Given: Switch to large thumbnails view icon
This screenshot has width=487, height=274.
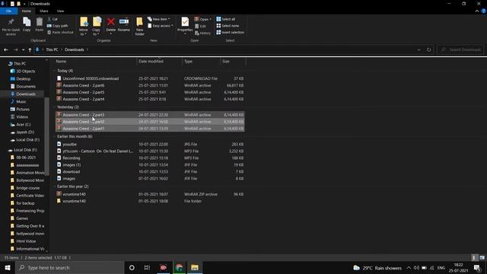Looking at the screenshot, I should coord(482,258).
